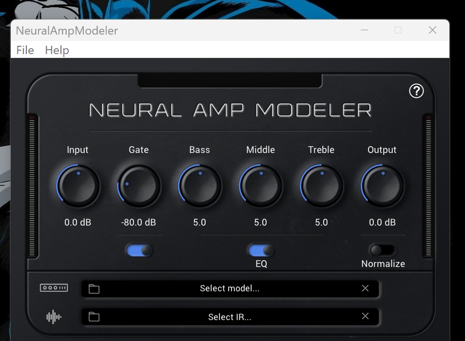
Task: Click the Gate value -80.0 dB
Action: point(138,222)
